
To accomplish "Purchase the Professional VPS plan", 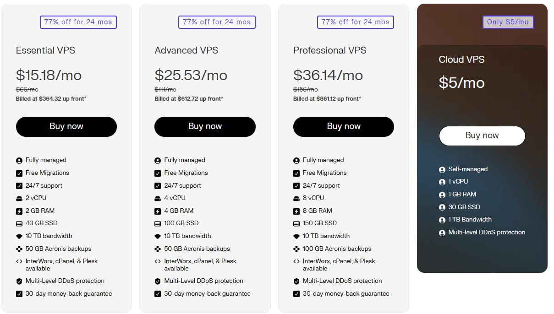I will (x=344, y=126).
